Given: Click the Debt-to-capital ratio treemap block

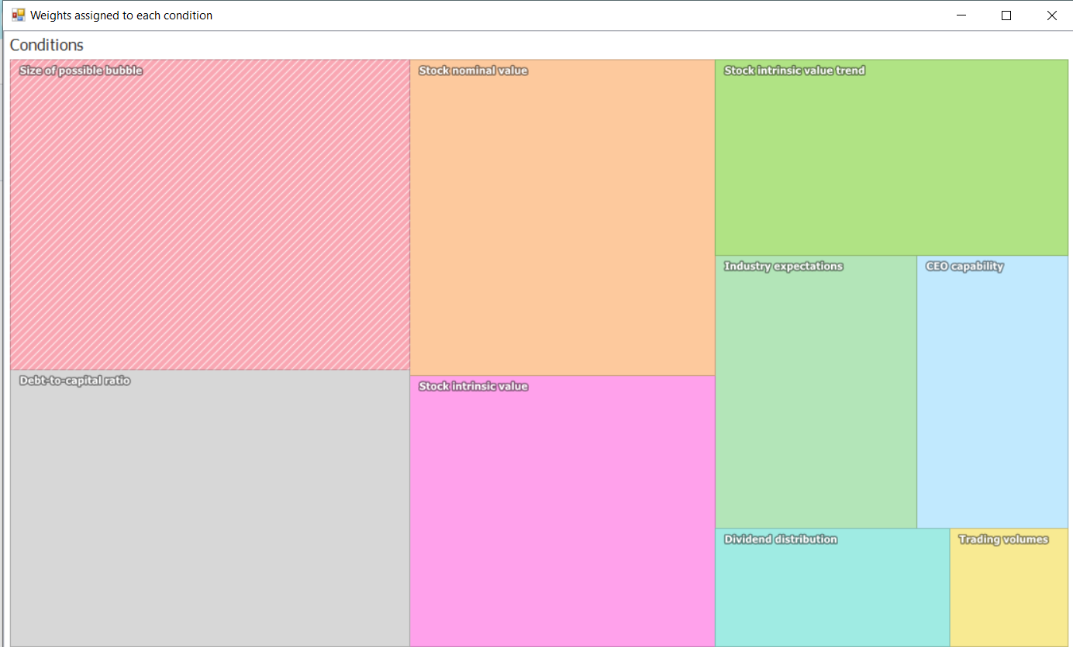Looking at the screenshot, I should (x=210, y=508).
